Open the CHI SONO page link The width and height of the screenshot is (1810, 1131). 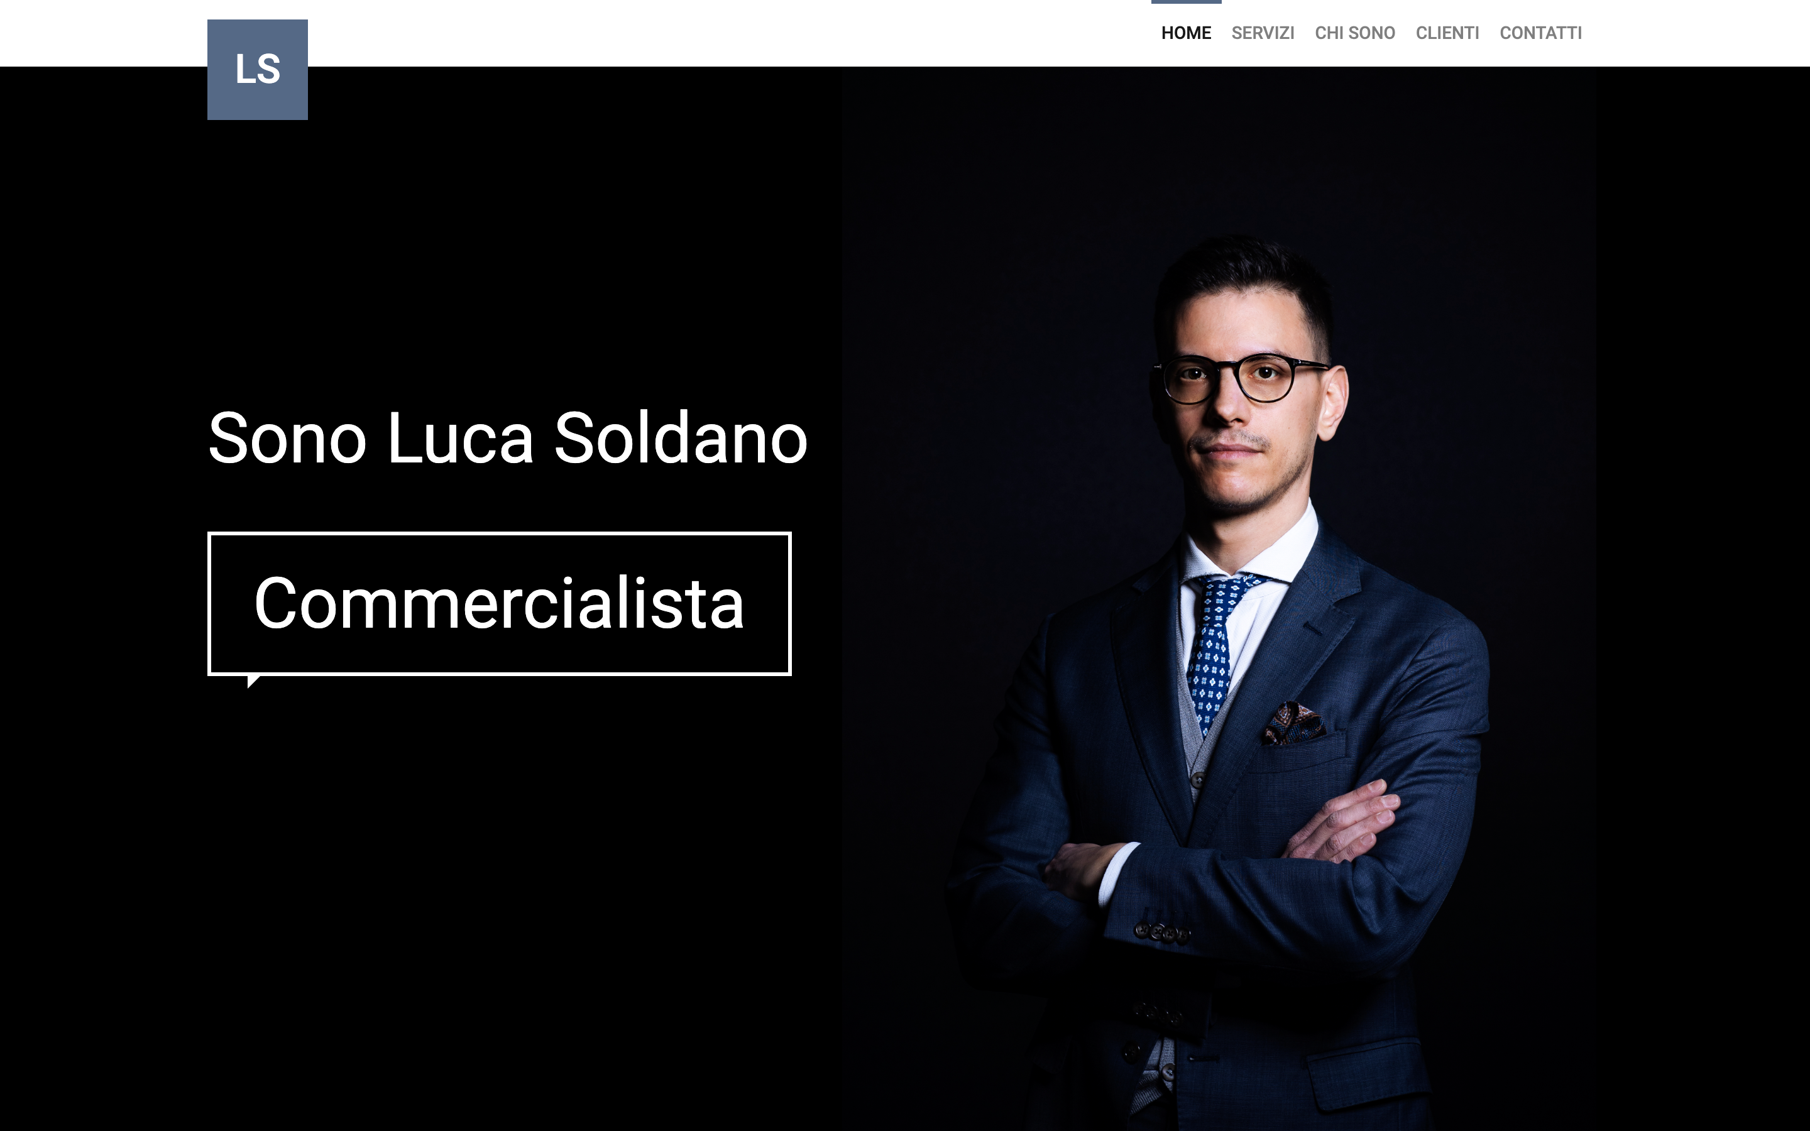[x=1354, y=33]
